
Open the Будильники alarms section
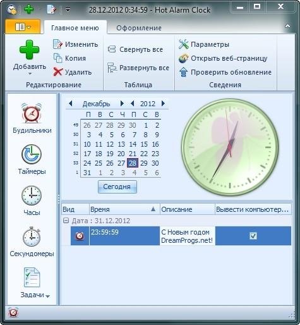click(32, 119)
